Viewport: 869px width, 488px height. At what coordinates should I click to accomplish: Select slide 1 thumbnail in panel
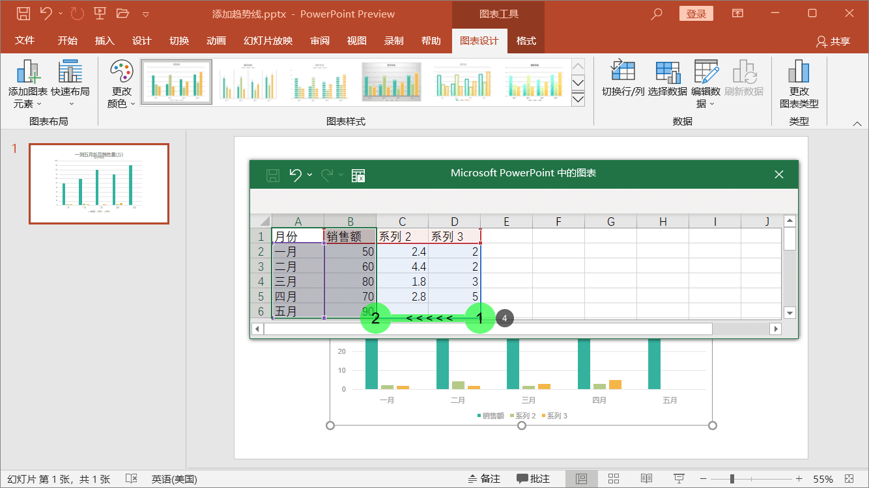pos(99,183)
